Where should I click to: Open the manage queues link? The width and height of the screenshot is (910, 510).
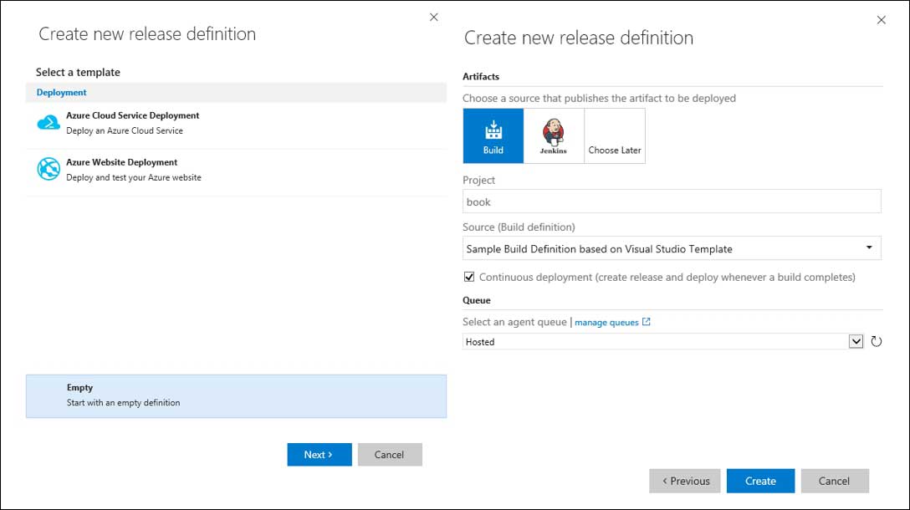[x=606, y=322]
